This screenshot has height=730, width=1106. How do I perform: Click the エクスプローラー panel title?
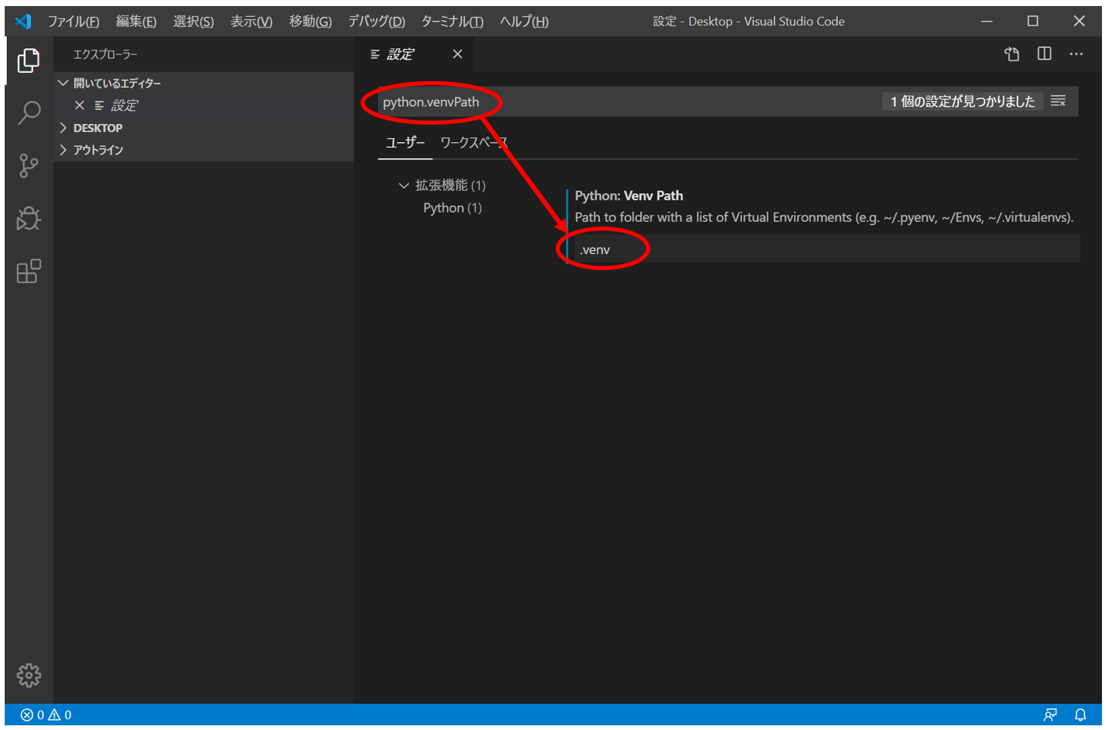point(105,54)
